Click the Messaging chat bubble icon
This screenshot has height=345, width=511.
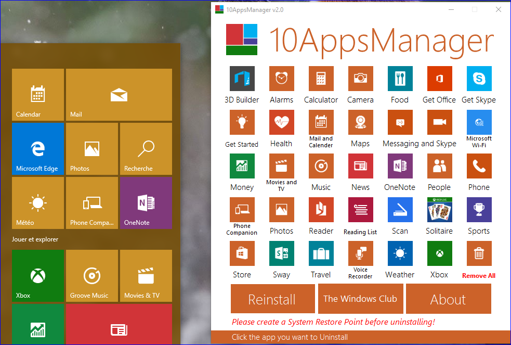pos(400,122)
